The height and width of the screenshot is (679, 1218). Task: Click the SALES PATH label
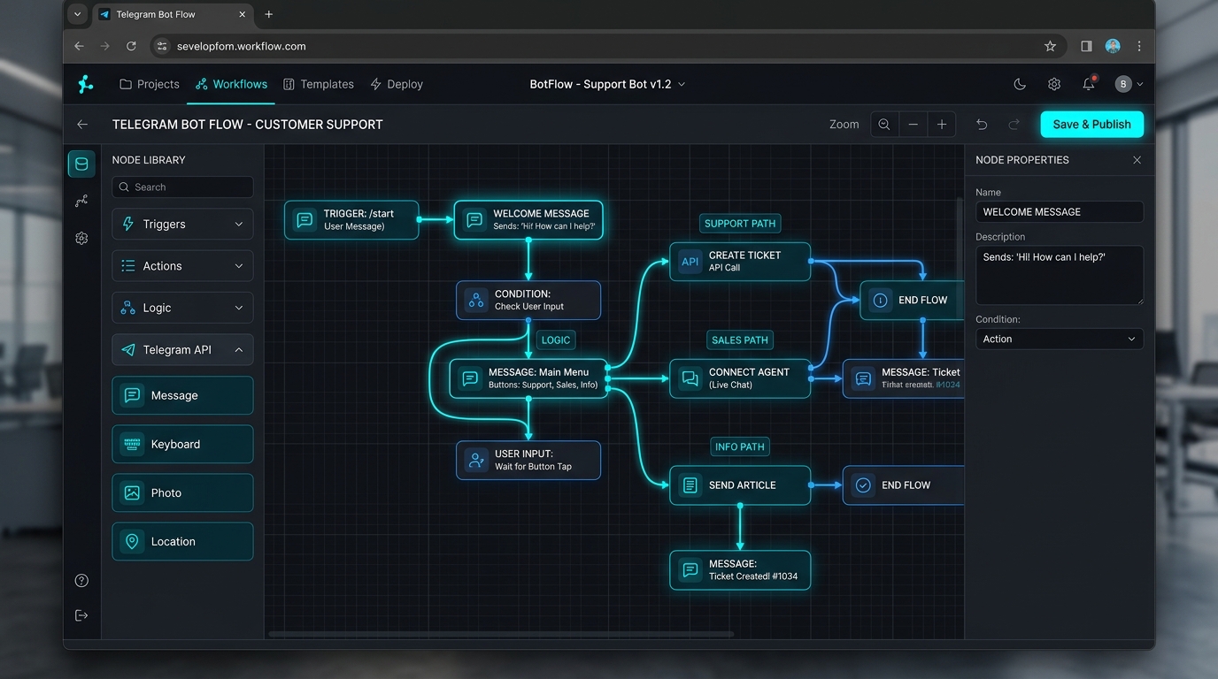tap(740, 340)
